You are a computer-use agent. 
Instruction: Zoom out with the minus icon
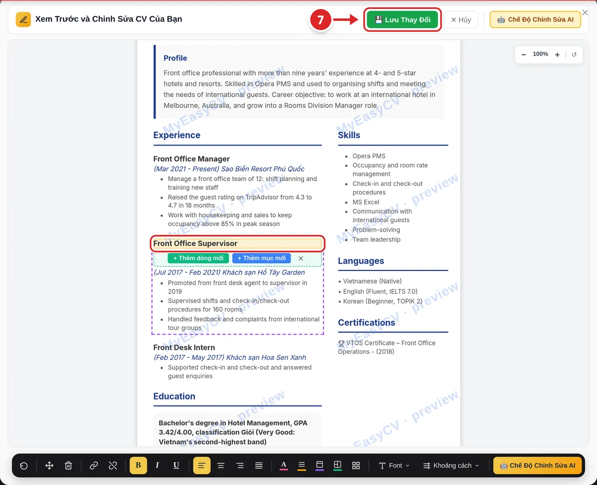pos(523,55)
